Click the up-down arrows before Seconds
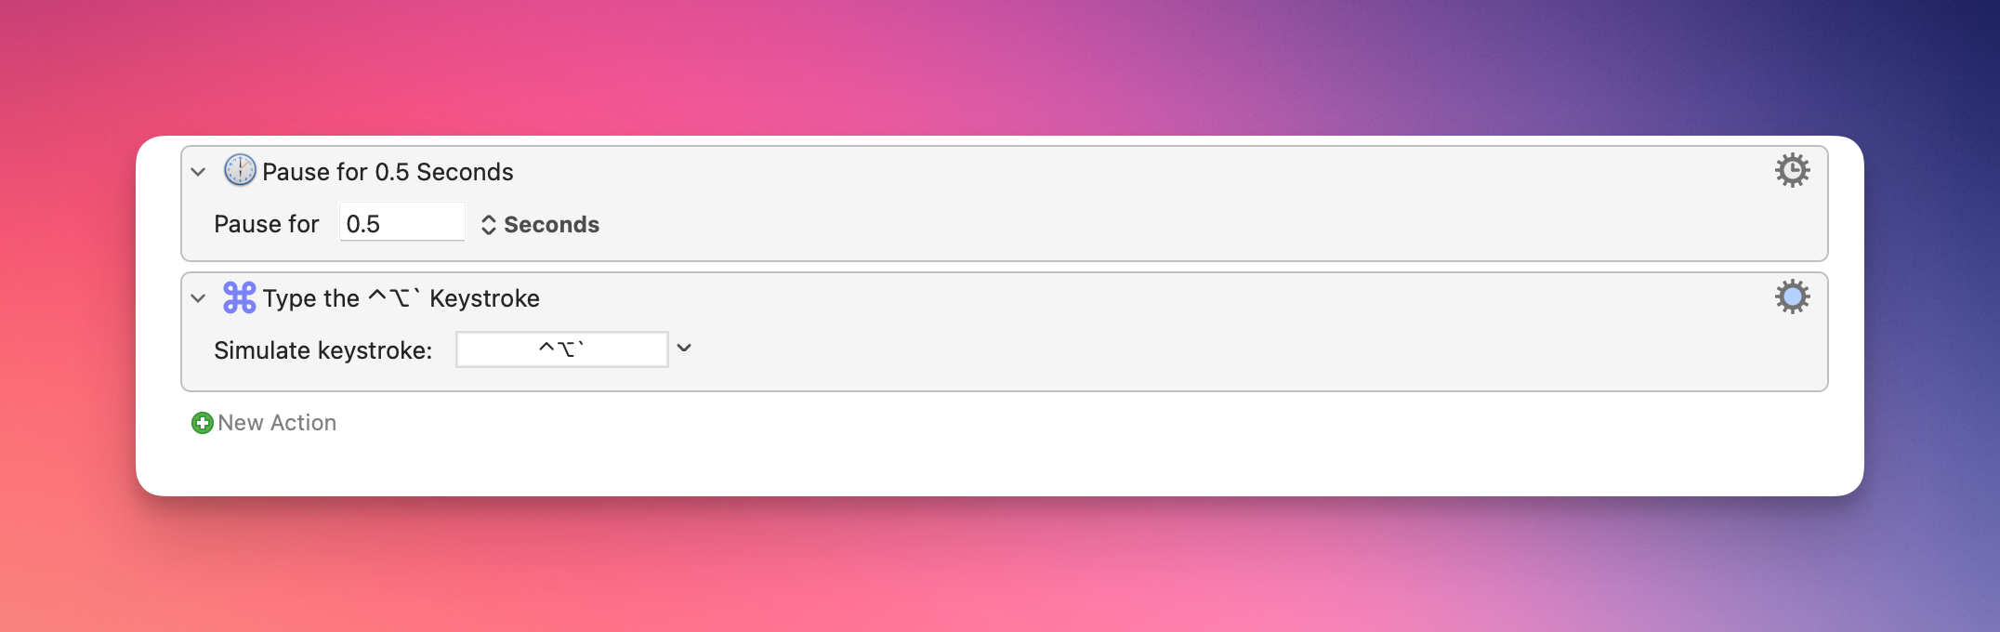The height and width of the screenshot is (632, 2000). click(488, 225)
